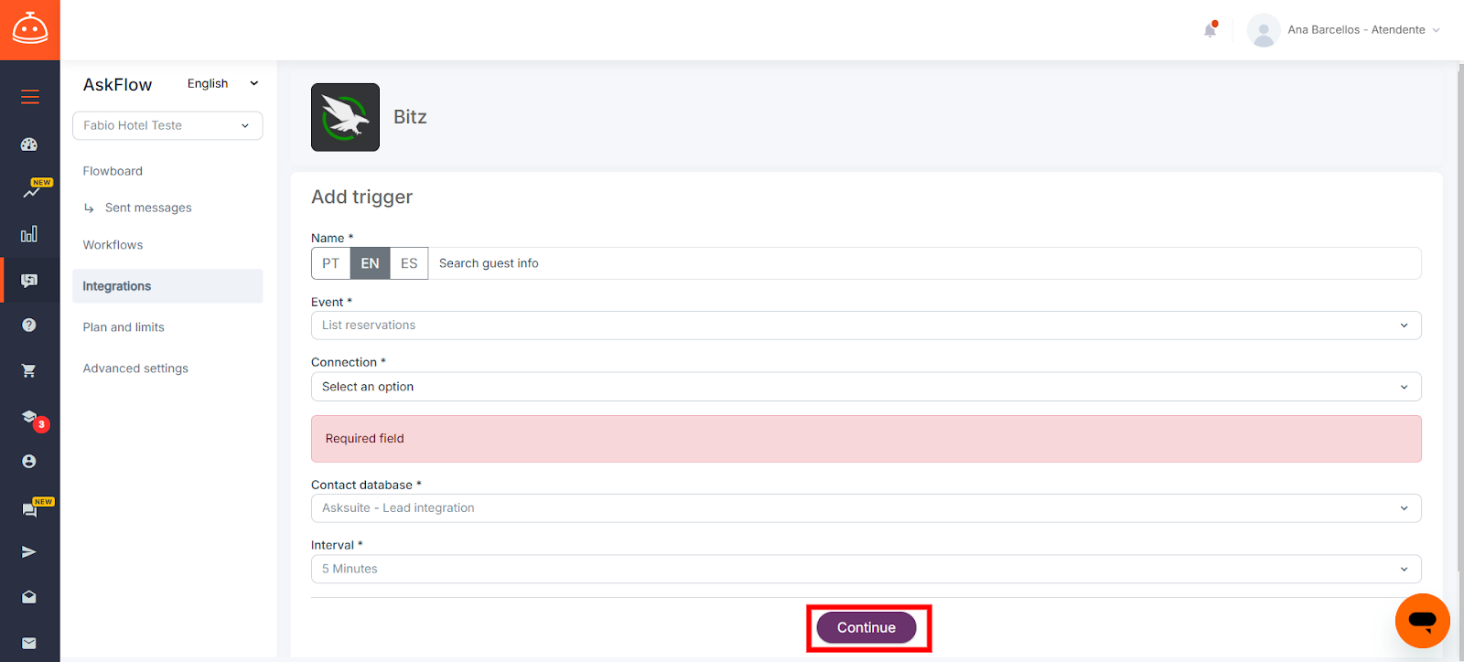The width and height of the screenshot is (1464, 662).
Task: Open the orange chat support bubble
Action: pyautogui.click(x=1422, y=621)
